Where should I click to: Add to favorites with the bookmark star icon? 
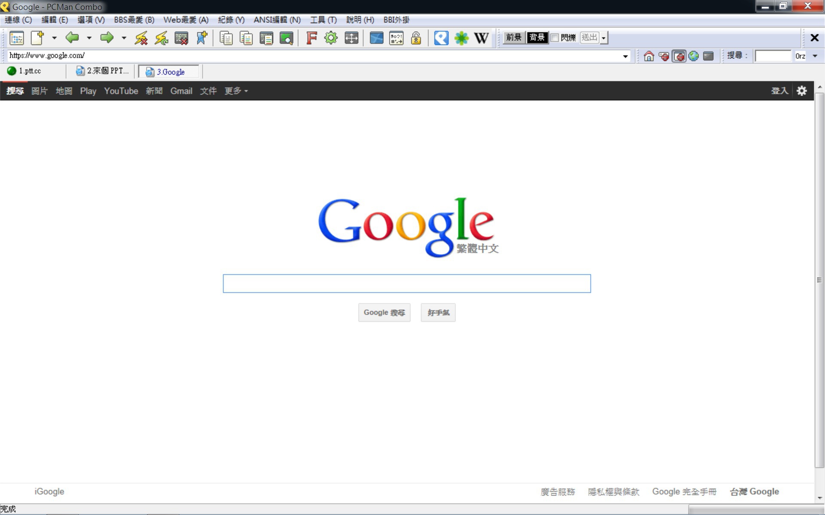click(202, 38)
